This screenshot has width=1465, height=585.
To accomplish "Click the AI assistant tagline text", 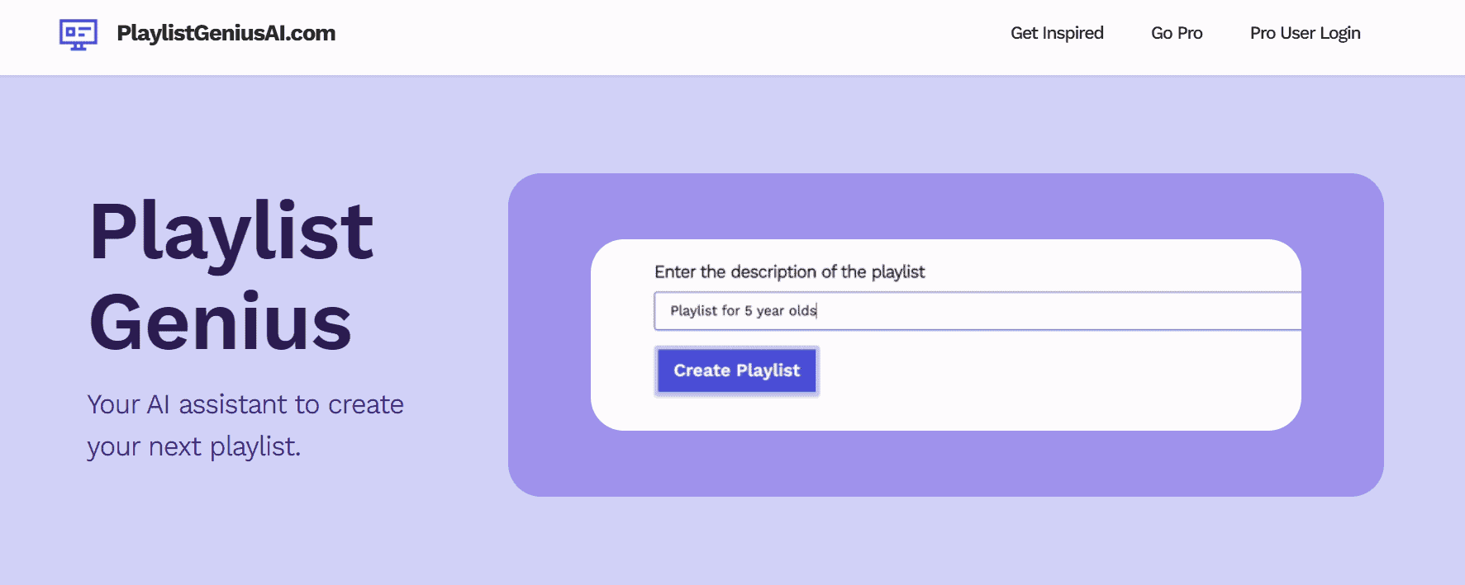I will click(245, 425).
